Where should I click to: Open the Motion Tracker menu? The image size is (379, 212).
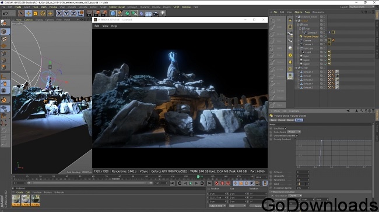point(117,7)
